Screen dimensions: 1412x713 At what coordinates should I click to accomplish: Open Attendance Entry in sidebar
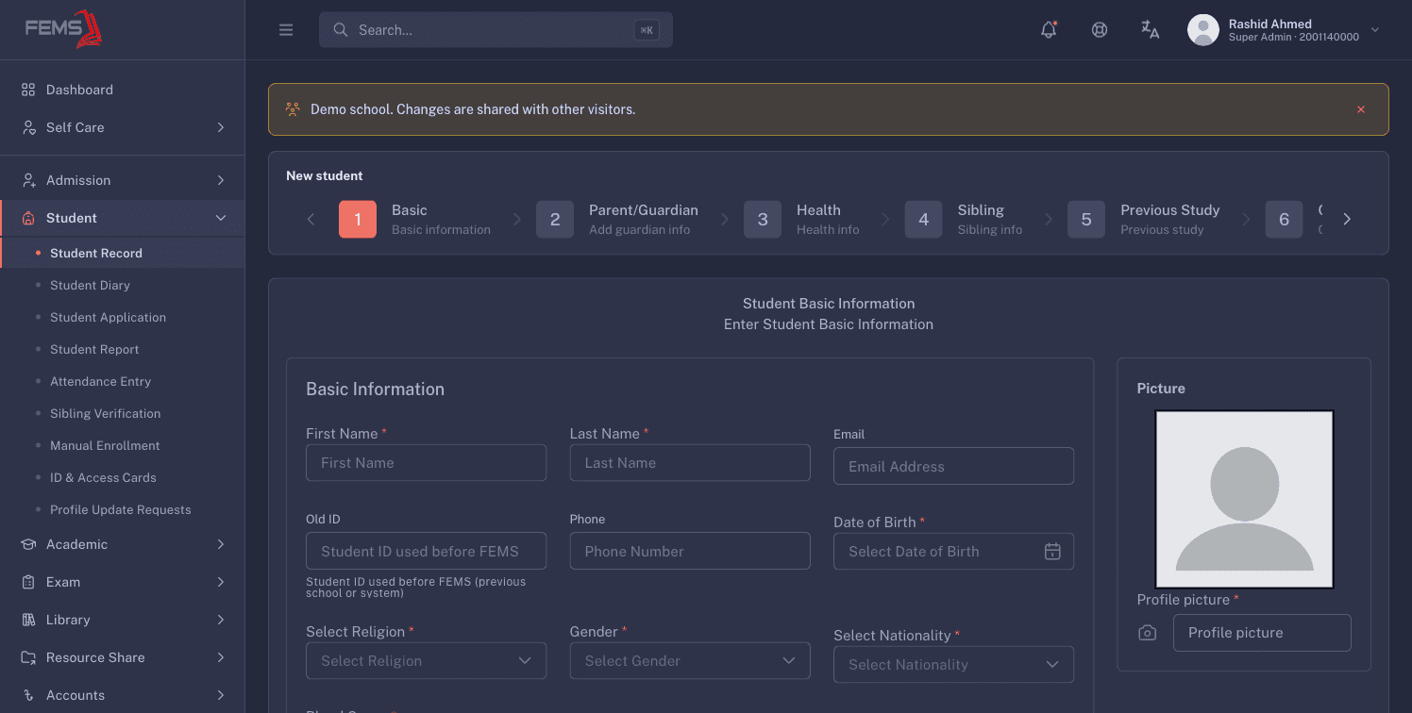coord(122,381)
